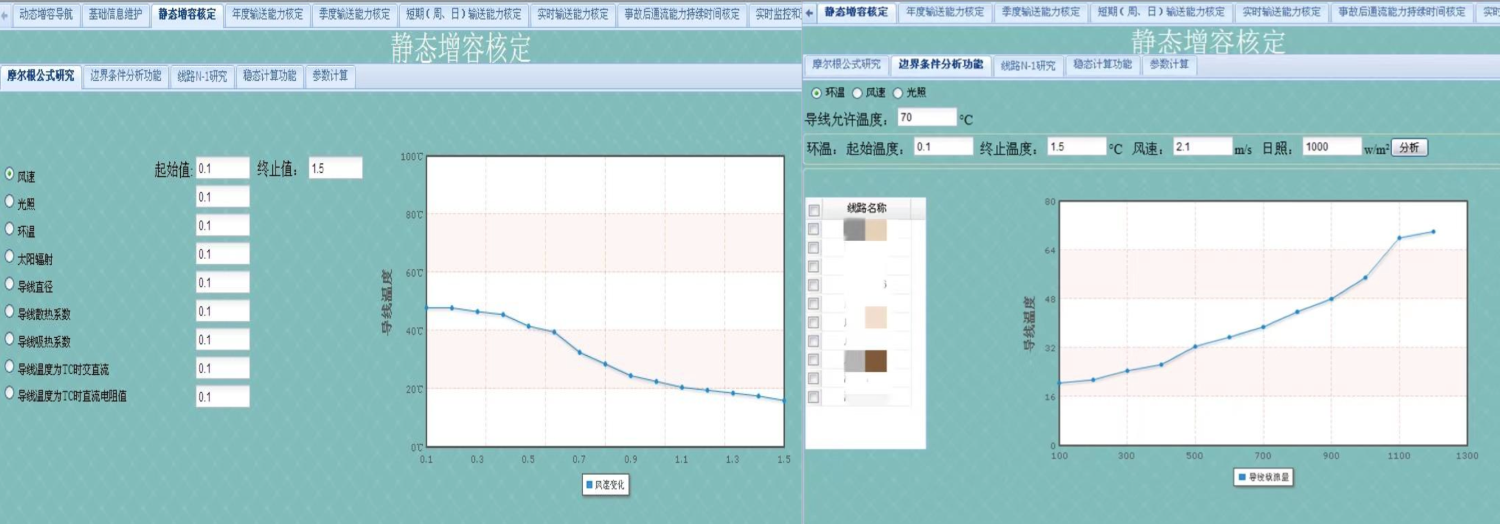Image resolution: width=1500 pixels, height=524 pixels.
Task: Click the 风速变化 legend marker
Action: click(589, 484)
